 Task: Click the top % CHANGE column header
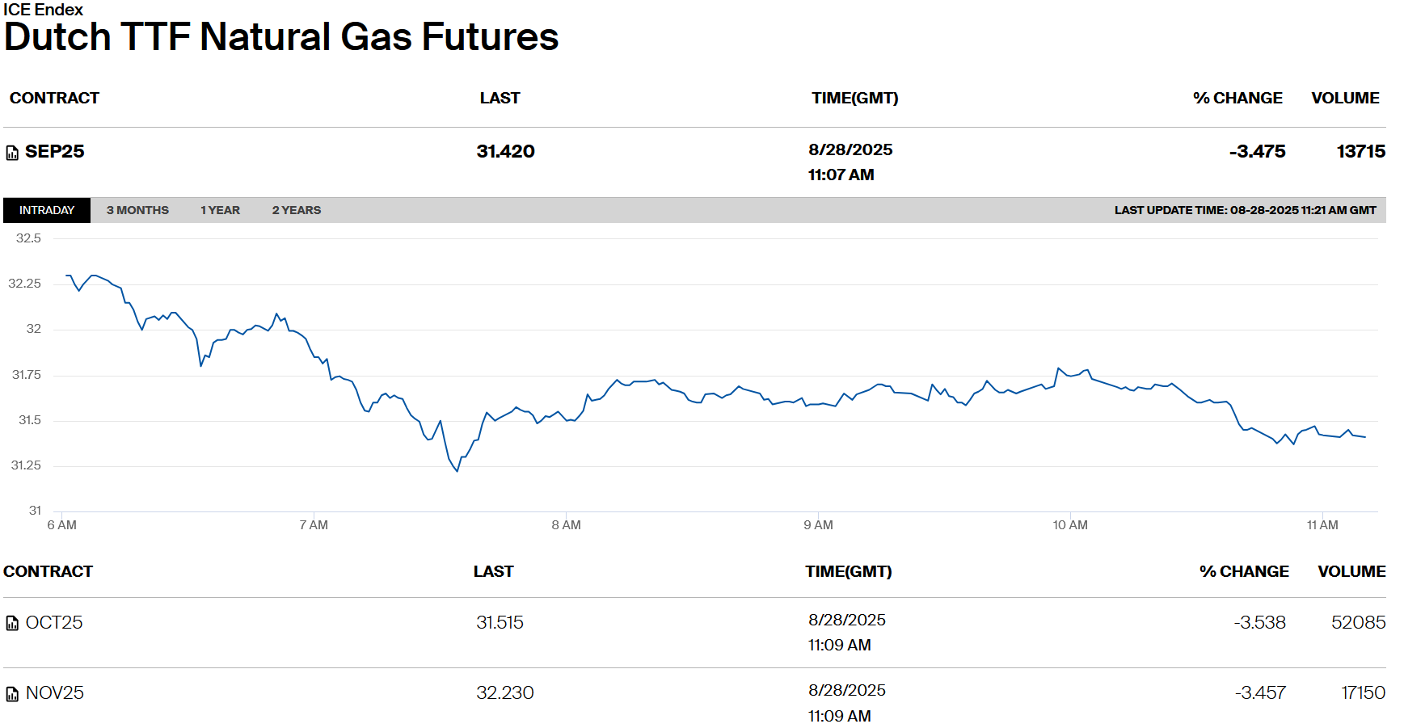tap(1237, 99)
